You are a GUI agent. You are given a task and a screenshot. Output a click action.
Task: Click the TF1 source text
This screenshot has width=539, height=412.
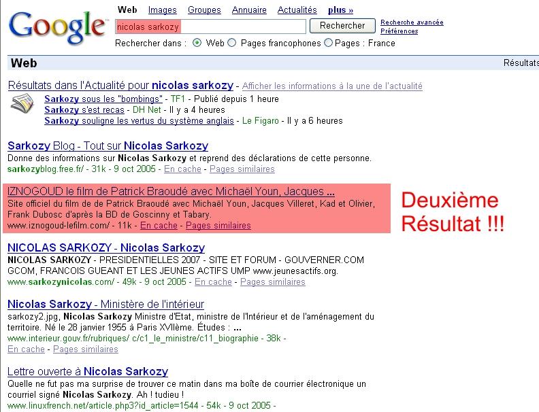coord(178,99)
